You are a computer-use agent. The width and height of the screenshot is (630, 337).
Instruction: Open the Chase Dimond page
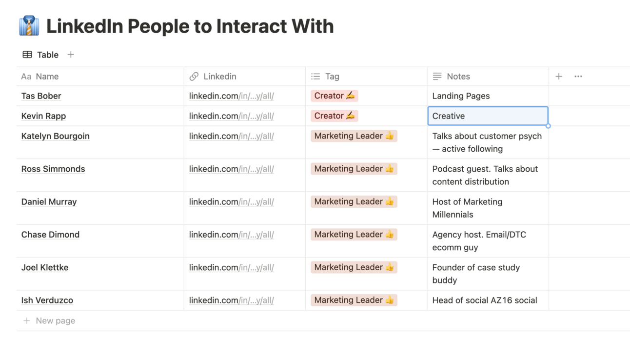50,235
